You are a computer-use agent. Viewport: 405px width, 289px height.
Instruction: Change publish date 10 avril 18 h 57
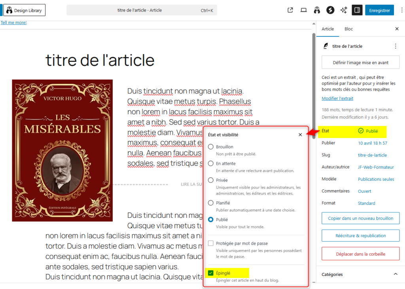(x=373, y=143)
